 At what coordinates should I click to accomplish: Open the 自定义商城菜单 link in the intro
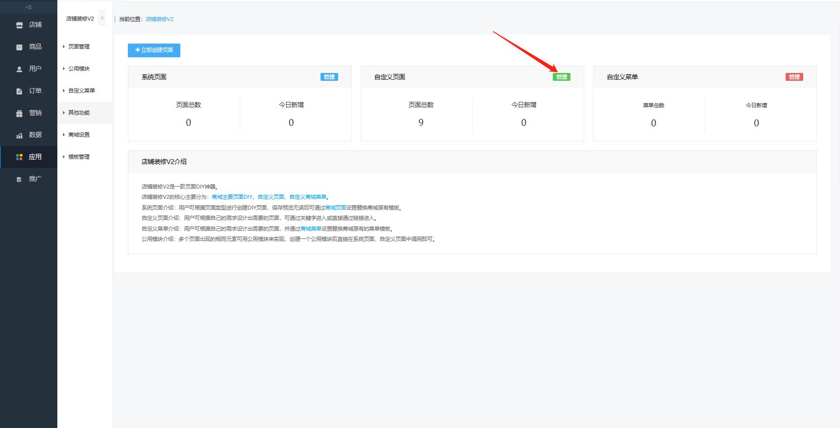[x=308, y=197]
